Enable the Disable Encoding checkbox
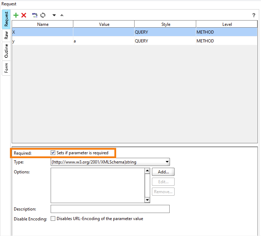The height and width of the screenshot is (236, 261). (53, 219)
